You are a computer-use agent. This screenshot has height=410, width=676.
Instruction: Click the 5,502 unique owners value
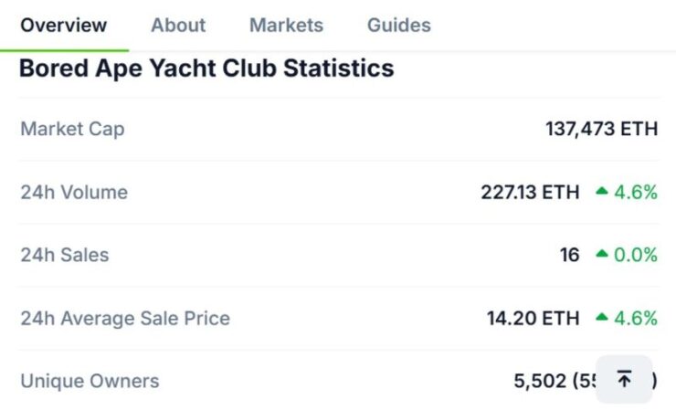540,381
